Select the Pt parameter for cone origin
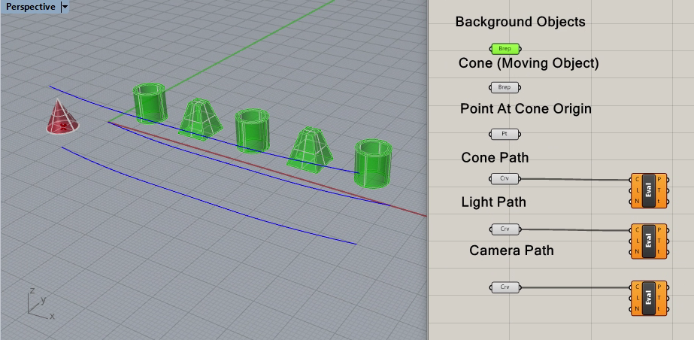The image size is (694, 340). (x=505, y=135)
